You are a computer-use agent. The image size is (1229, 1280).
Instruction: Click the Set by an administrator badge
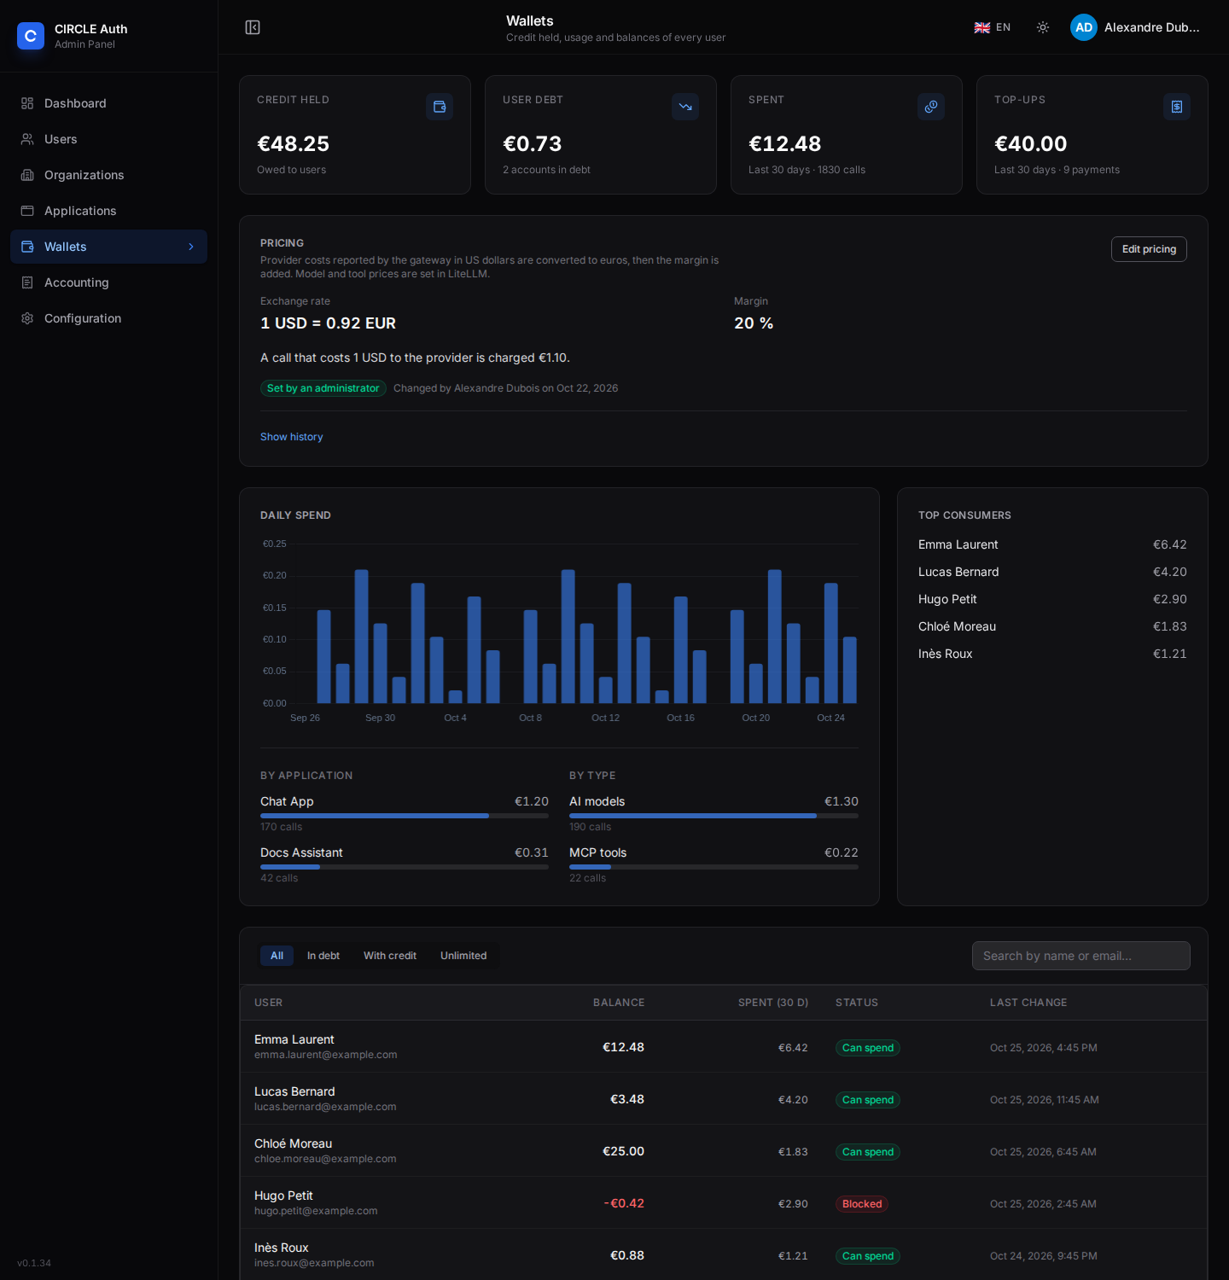323,388
